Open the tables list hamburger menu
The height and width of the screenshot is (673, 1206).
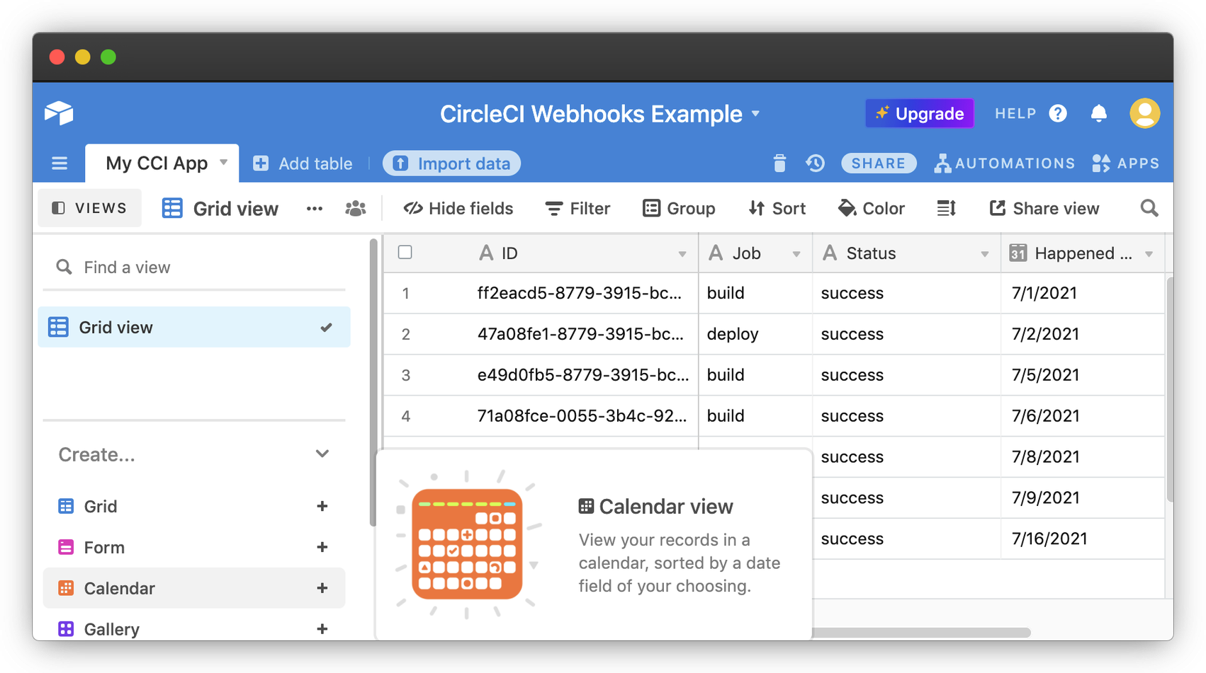click(60, 163)
